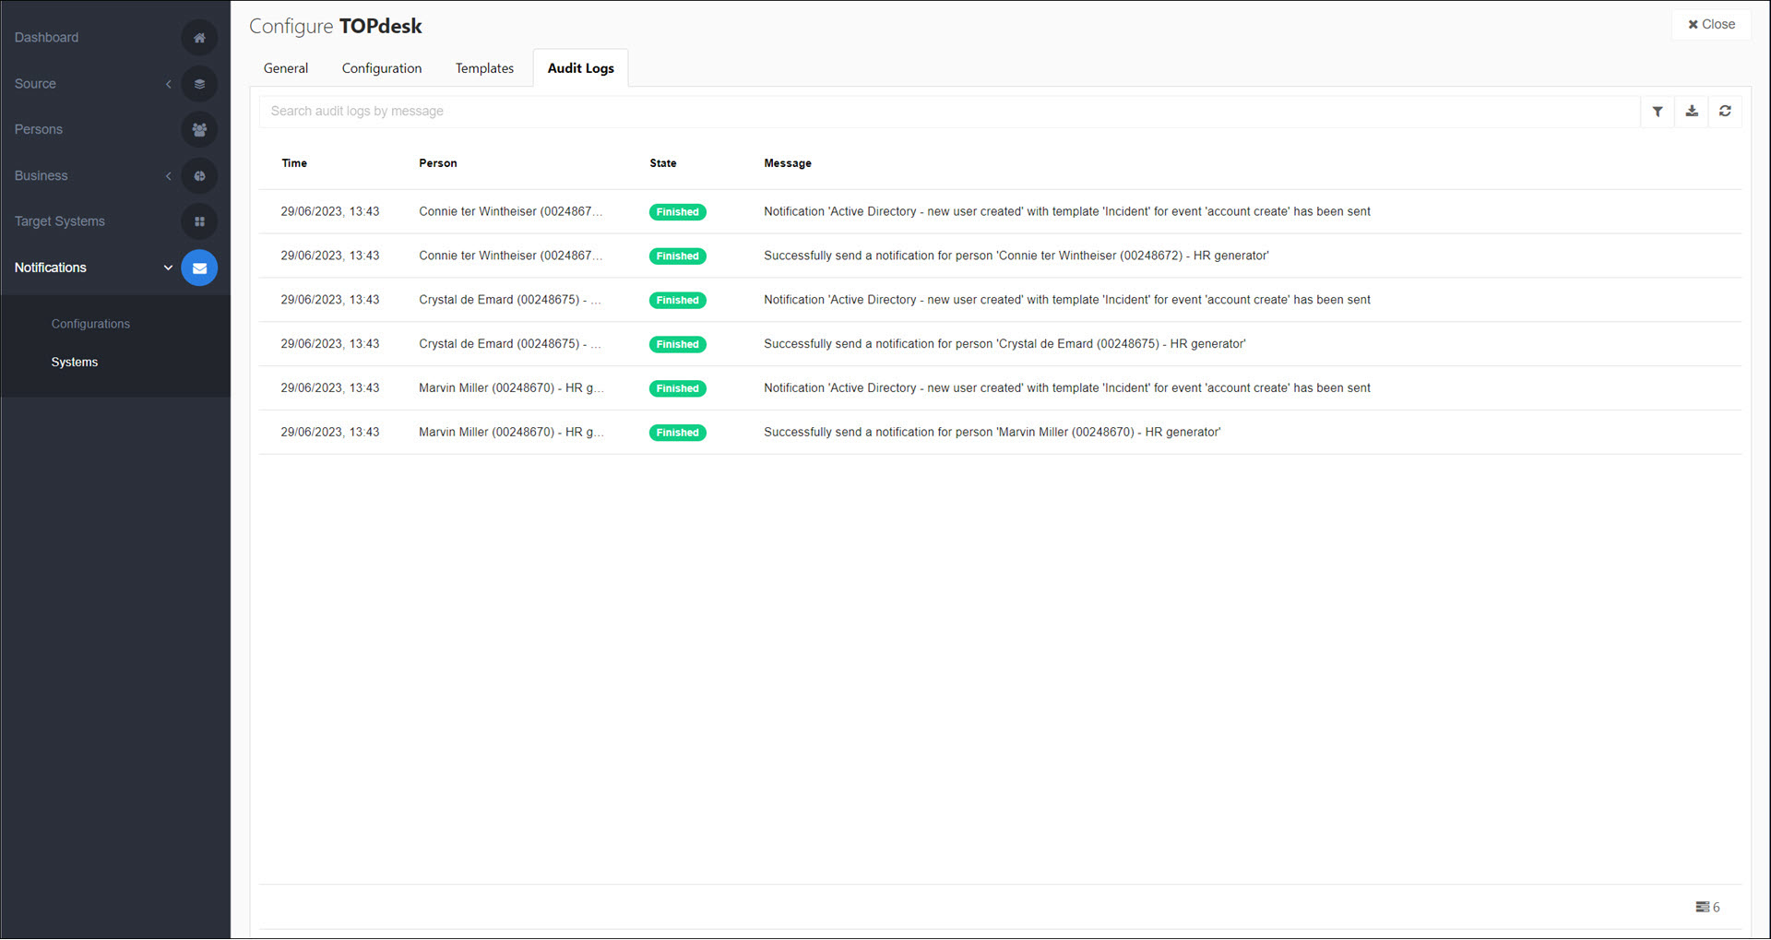Expand the Business menu chevron
Screen dimensions: 1771x940
tap(169, 176)
